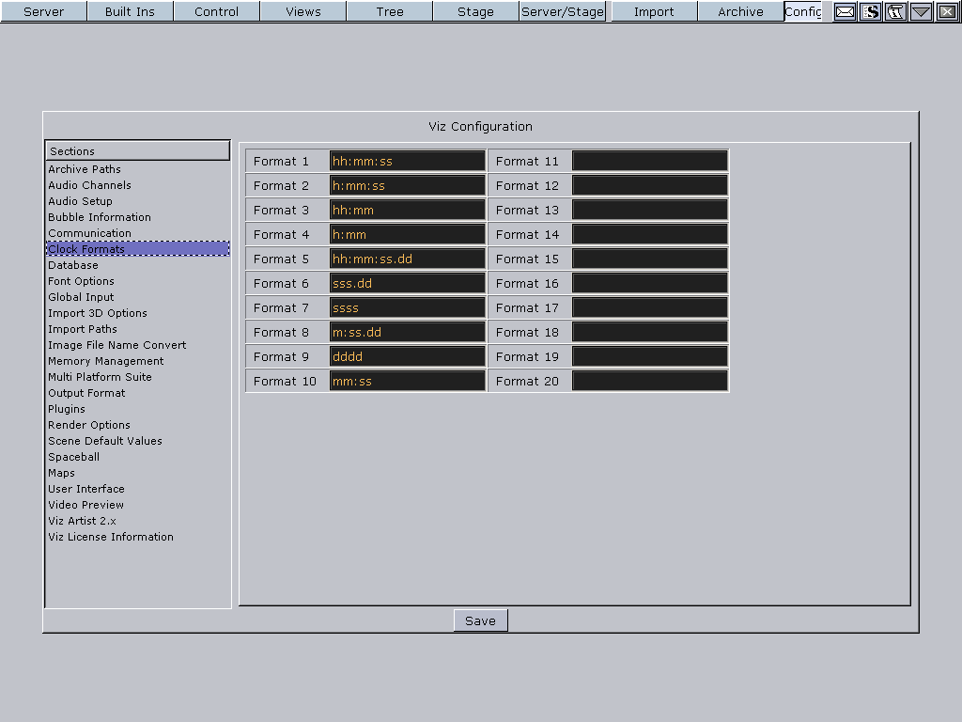The width and height of the screenshot is (962, 722).
Task: Switch to the Server tab
Action: tap(43, 11)
